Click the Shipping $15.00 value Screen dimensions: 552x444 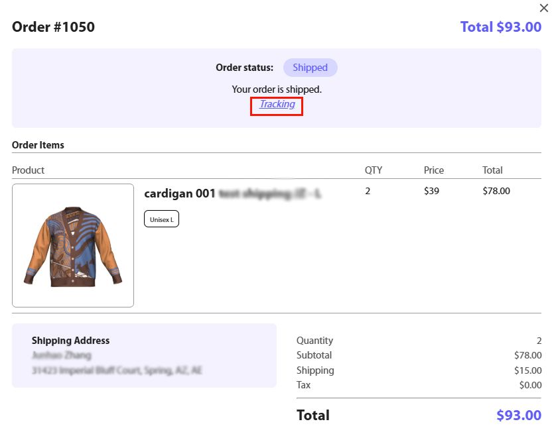tap(527, 370)
